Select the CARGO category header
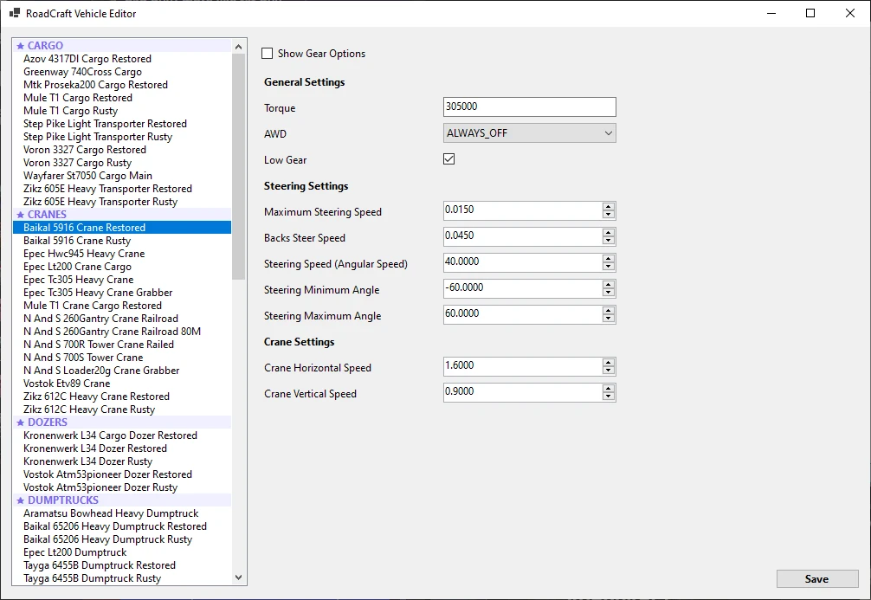This screenshot has height=600, width=871. click(x=122, y=46)
